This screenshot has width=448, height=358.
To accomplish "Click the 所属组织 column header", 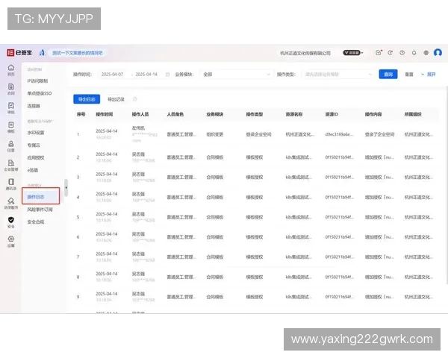I will click(413, 114).
